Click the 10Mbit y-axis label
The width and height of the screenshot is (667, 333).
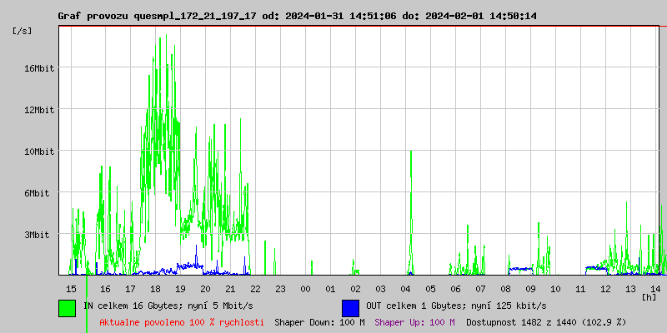pyautogui.click(x=39, y=152)
